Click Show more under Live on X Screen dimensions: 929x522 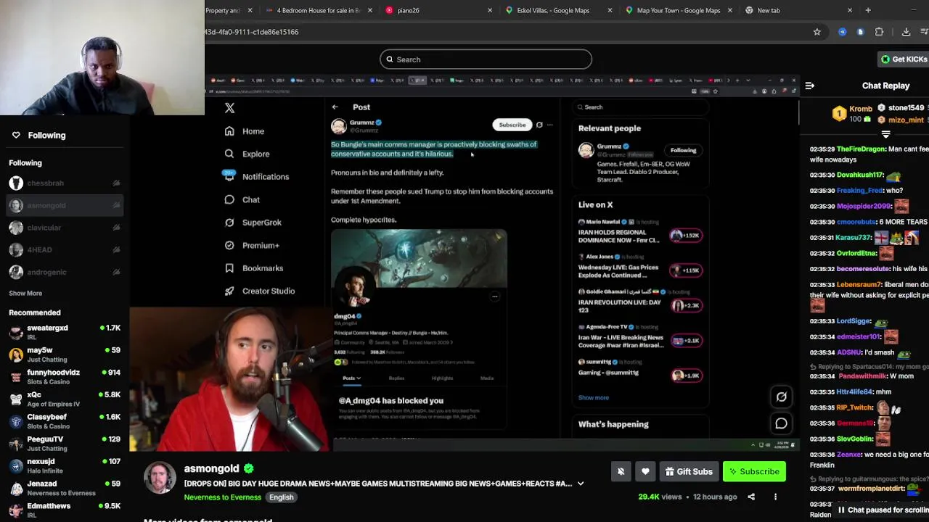coord(593,397)
